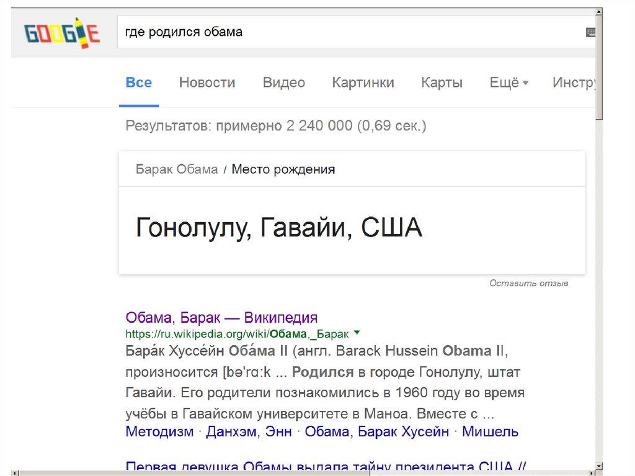Click the vertical scrollbar up arrow

(x=599, y=12)
